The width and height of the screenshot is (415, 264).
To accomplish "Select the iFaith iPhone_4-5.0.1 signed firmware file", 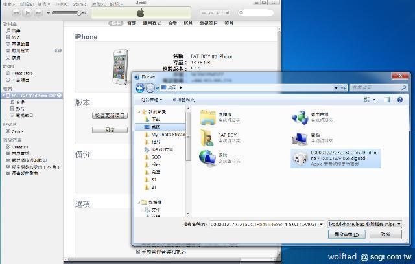I will click(x=336, y=159).
